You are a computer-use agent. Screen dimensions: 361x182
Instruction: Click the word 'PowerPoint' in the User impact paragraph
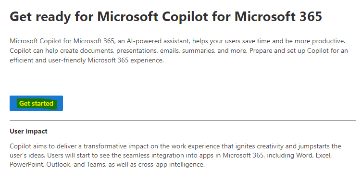point(26,165)
